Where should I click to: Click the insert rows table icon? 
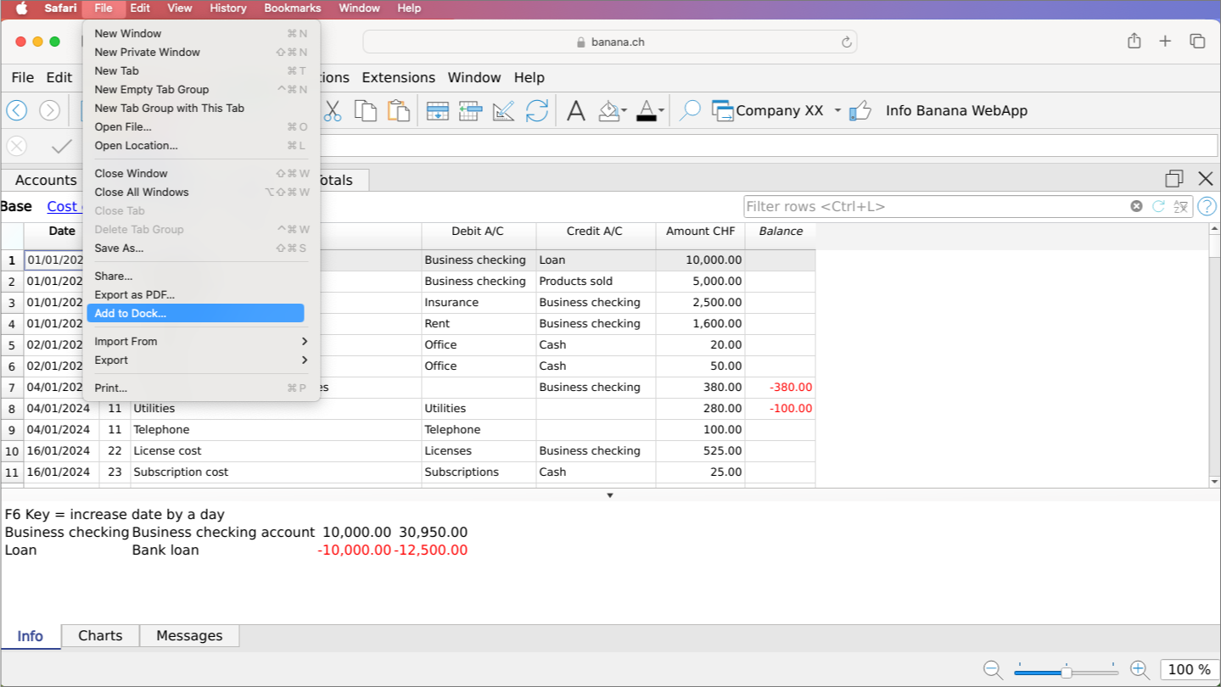coord(437,111)
